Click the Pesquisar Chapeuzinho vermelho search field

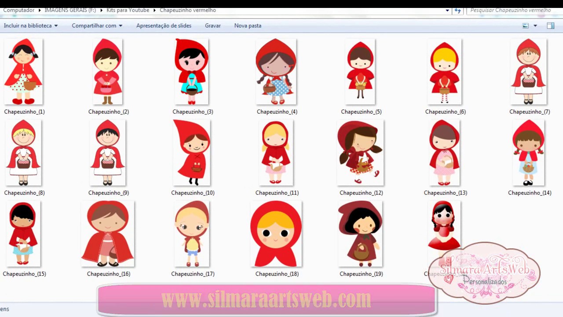514,10
